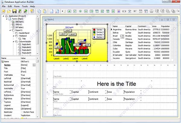Open the Form menu
This screenshot has width=181, height=123.
coord(17,6)
